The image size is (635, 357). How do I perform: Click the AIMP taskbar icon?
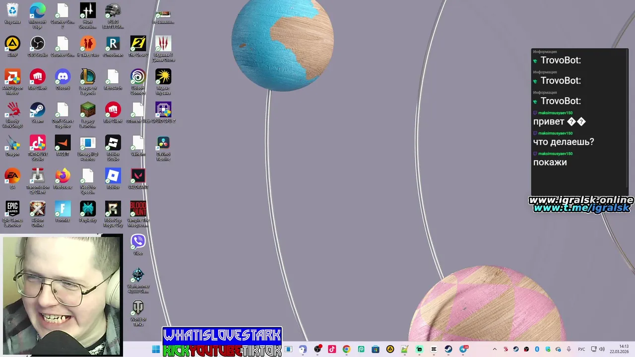[390, 350]
